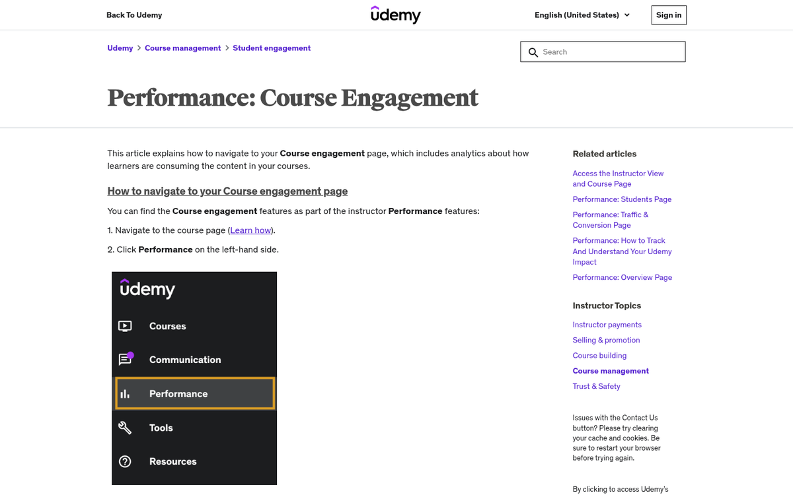The height and width of the screenshot is (495, 793).
Task: Open the Learn how link
Action: [250, 230]
